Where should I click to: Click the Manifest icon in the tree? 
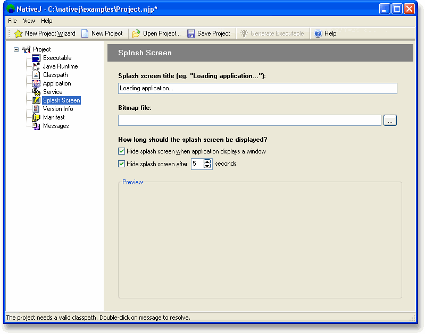pos(36,117)
